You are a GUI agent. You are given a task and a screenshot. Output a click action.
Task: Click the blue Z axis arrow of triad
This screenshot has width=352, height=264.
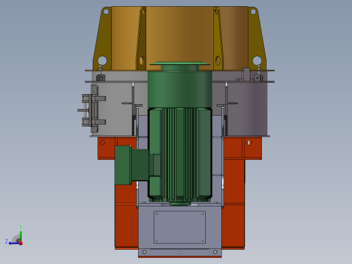[x=14, y=243]
